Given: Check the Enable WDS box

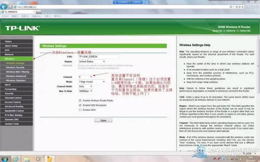Looking at the screenshot, I should [x=80, y=110].
